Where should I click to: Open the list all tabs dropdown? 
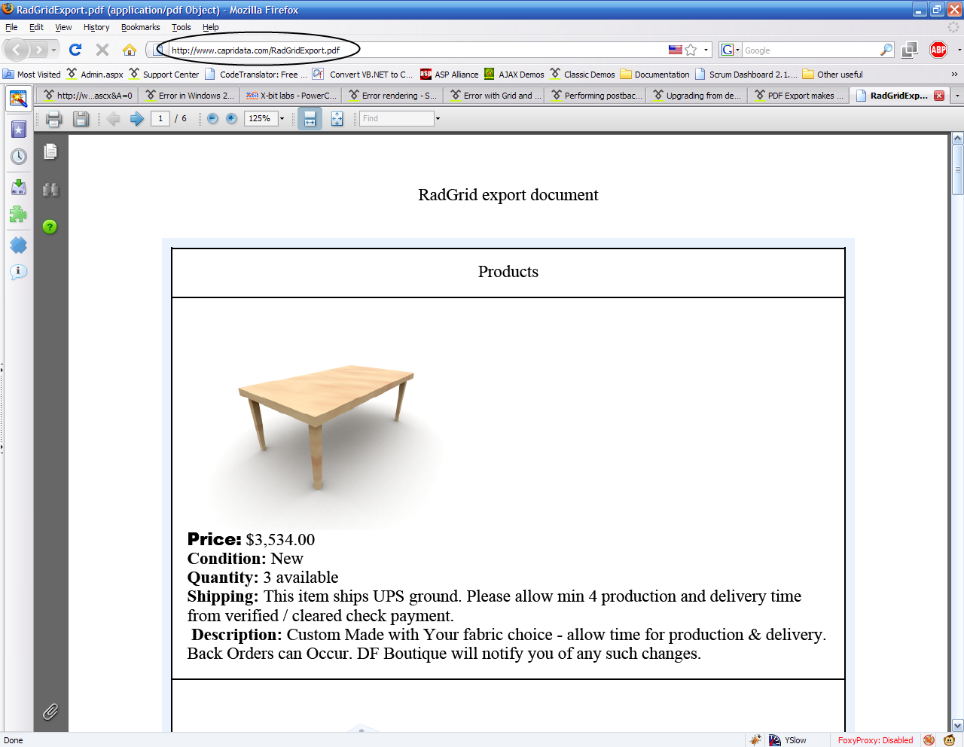tap(957, 96)
